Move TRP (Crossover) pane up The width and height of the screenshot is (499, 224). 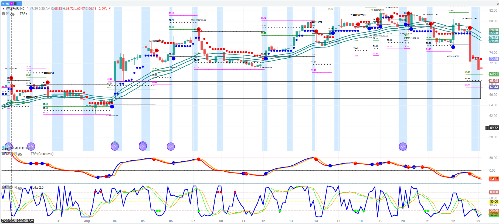pyautogui.click(x=11, y=154)
